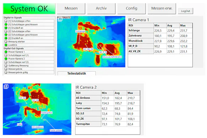Click indicator for LiveBit In
Screen dimensions: 207x138
[x=6, y=45]
